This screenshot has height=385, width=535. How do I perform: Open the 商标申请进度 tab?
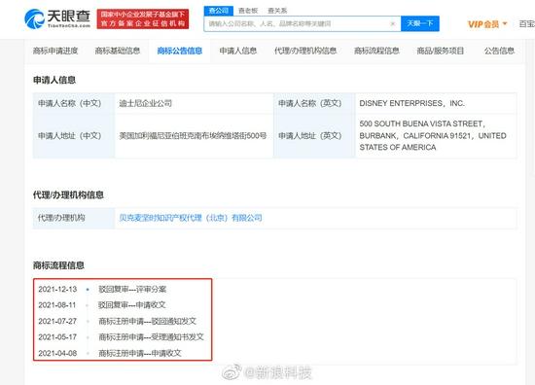click(55, 51)
